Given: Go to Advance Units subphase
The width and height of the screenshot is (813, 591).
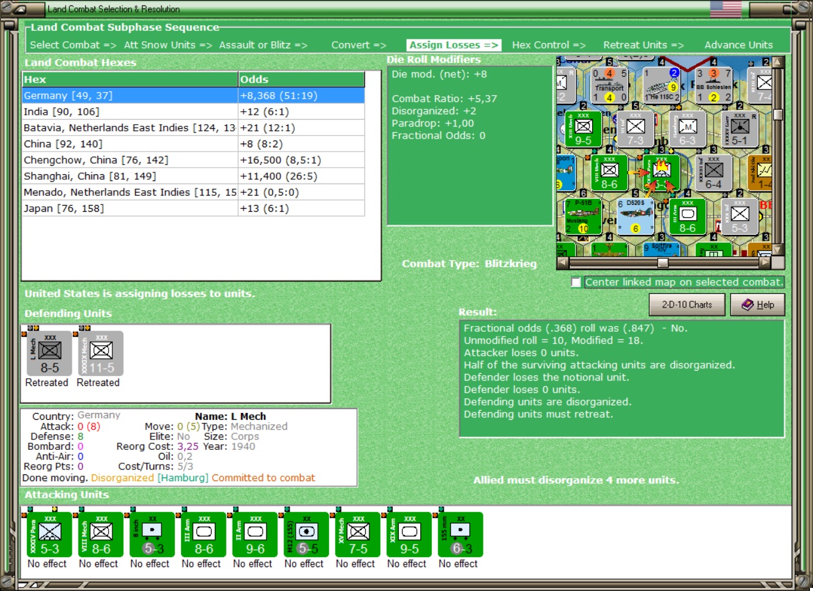Looking at the screenshot, I should [x=739, y=45].
